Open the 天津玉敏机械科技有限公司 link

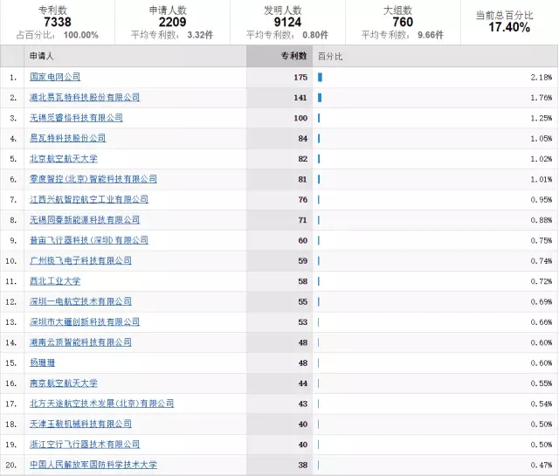click(80, 424)
